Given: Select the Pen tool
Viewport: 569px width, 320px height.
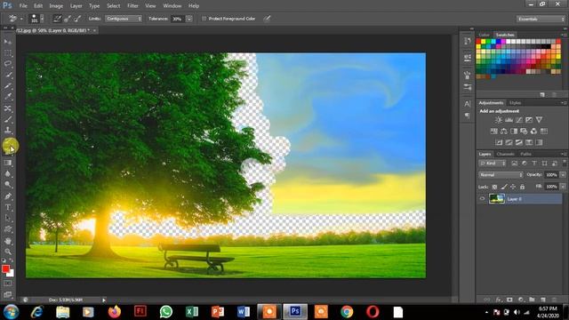Looking at the screenshot, I should tap(8, 196).
